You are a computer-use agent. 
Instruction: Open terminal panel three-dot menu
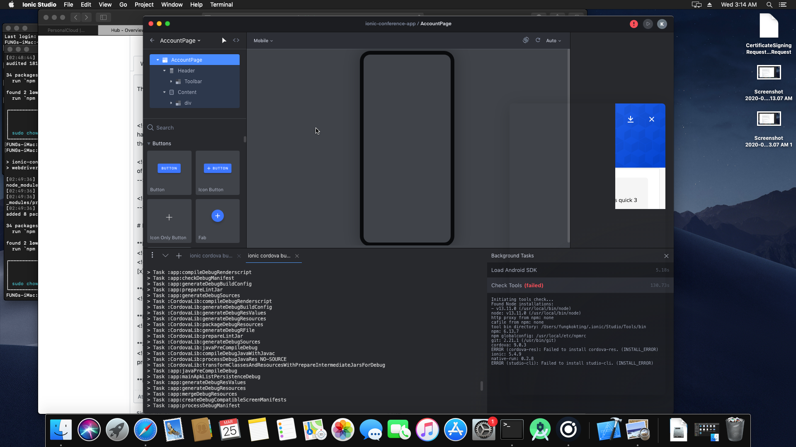152,255
